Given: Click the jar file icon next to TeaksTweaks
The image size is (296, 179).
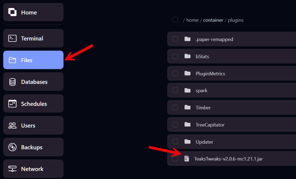Looking at the screenshot, I should pos(187,159).
